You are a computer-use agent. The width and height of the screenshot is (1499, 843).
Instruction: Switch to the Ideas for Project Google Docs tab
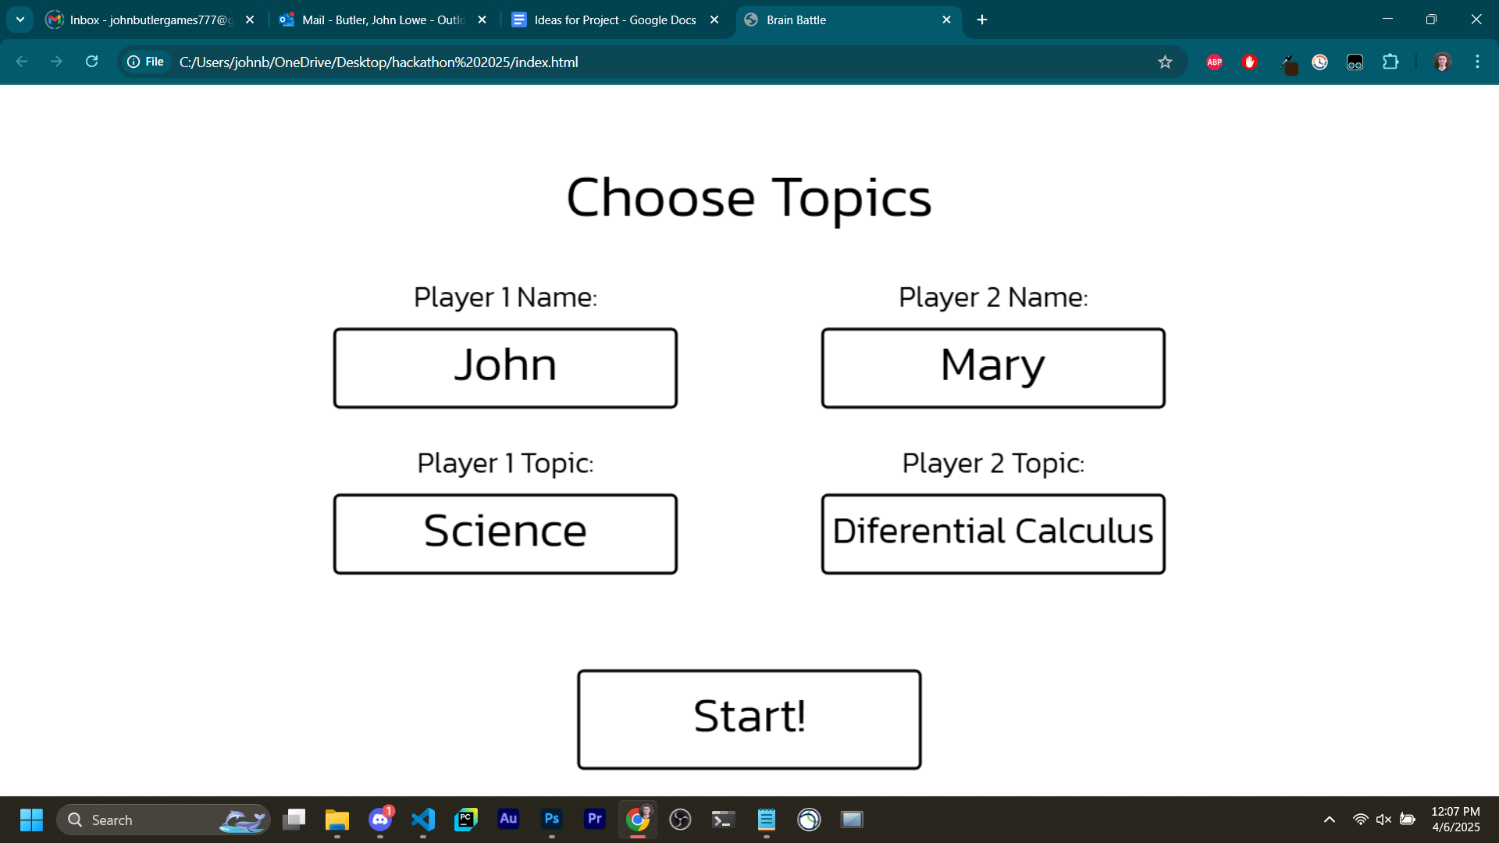click(x=614, y=20)
